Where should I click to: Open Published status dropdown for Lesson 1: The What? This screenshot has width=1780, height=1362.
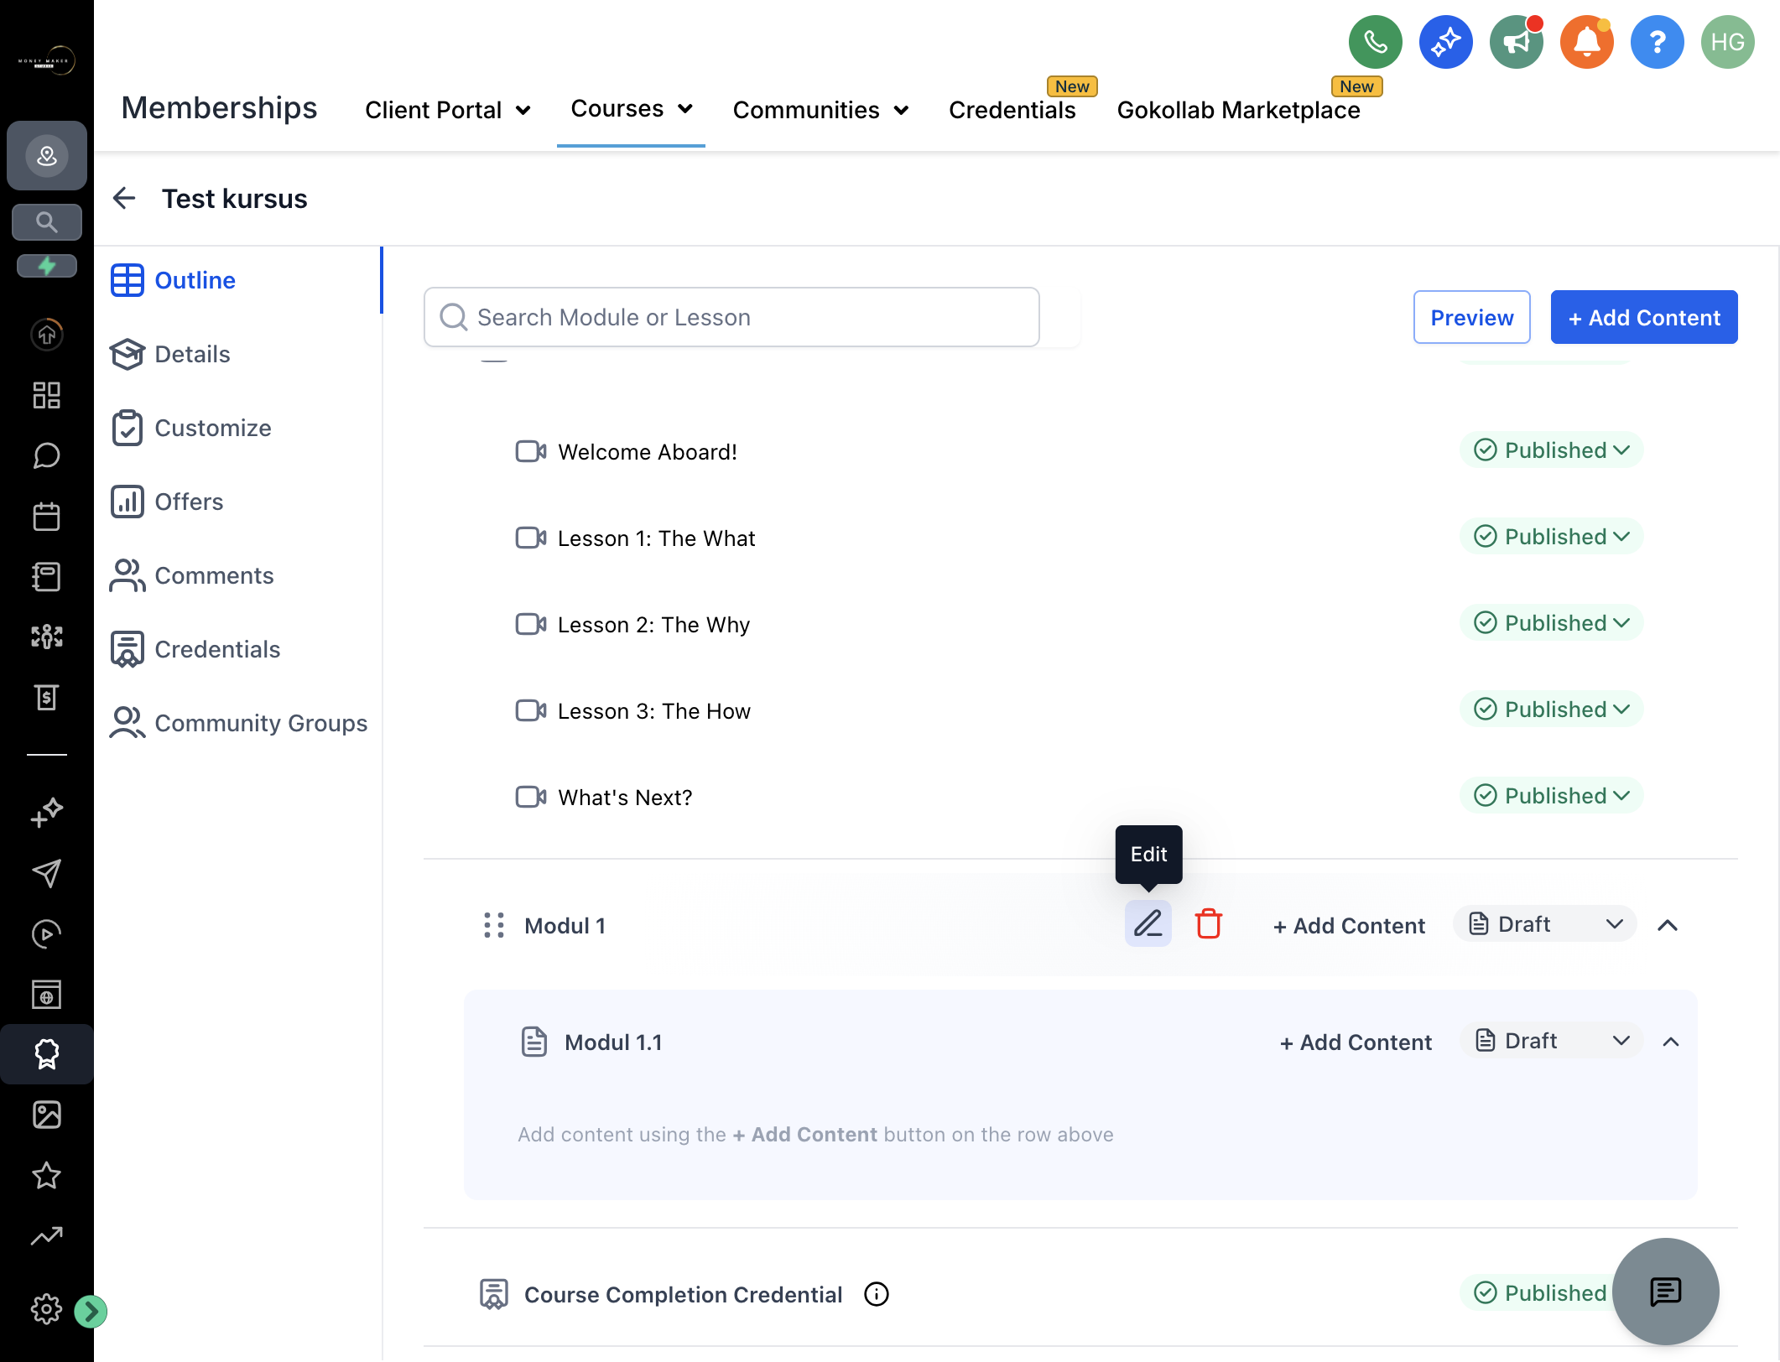(x=1551, y=537)
